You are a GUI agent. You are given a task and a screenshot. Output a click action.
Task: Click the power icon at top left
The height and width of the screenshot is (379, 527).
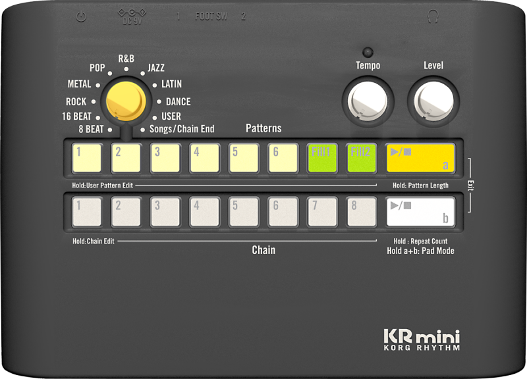81,16
